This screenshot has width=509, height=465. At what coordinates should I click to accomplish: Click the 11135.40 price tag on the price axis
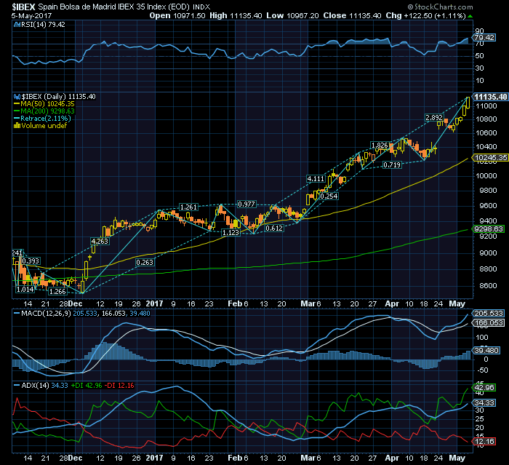click(490, 97)
